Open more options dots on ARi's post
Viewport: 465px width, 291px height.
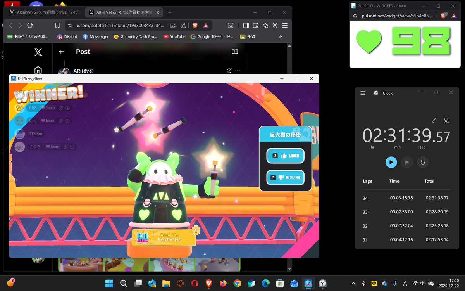[x=238, y=71]
